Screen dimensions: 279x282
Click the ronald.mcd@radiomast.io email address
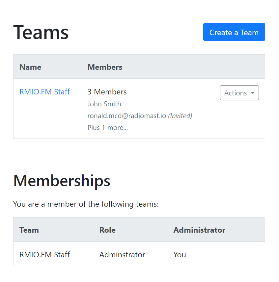[x=126, y=116]
